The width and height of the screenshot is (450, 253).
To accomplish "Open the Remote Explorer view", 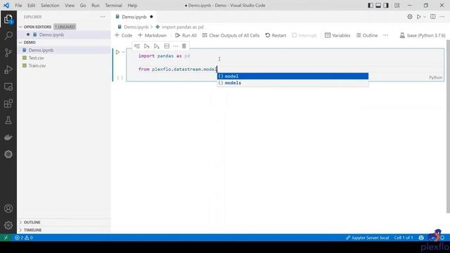I will 8,86.
